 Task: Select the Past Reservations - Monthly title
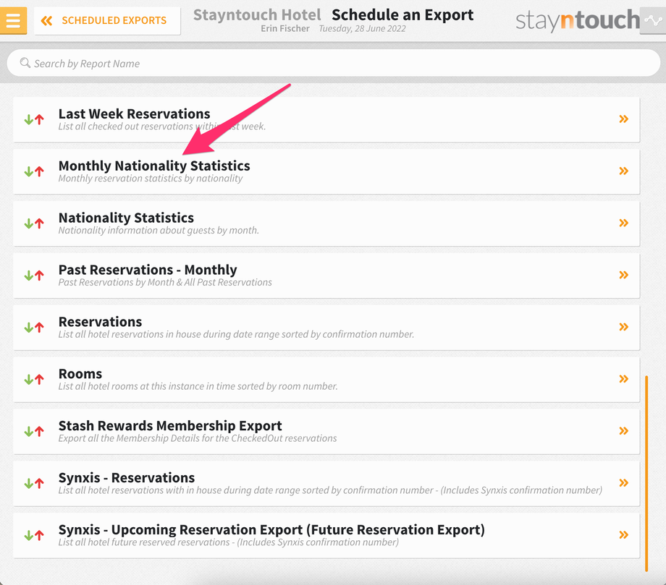click(148, 270)
